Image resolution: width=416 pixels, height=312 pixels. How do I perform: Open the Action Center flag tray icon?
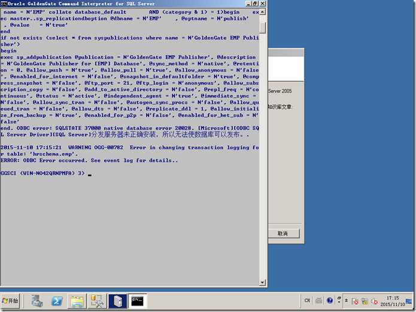[x=355, y=301]
